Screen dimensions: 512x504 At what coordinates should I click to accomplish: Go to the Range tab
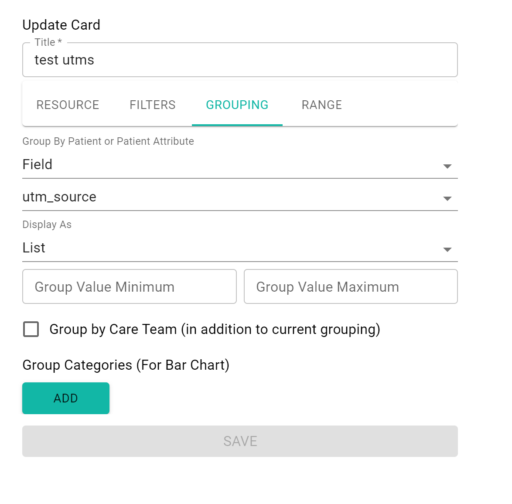coord(321,105)
